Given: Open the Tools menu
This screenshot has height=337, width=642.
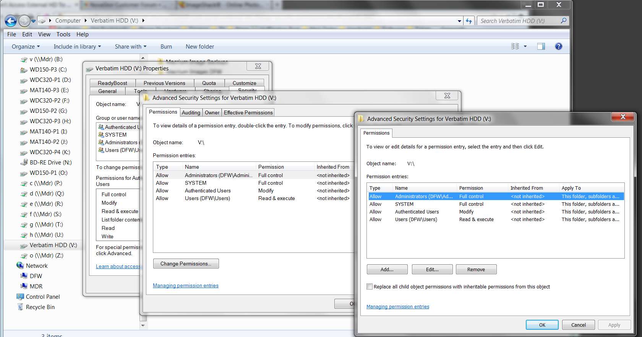Looking at the screenshot, I should (x=63, y=34).
